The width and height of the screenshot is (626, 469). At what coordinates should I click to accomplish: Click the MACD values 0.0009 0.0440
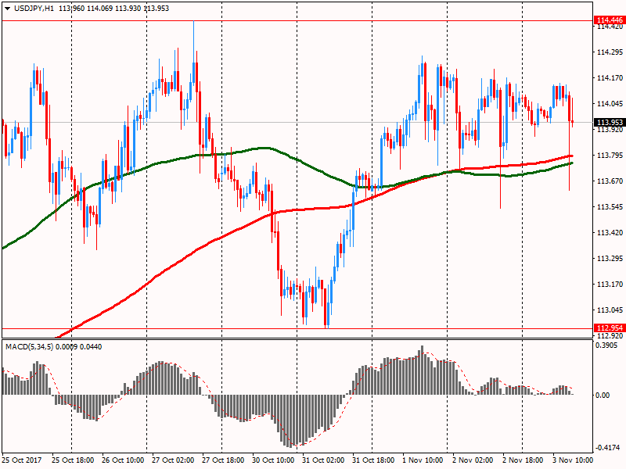(79, 347)
